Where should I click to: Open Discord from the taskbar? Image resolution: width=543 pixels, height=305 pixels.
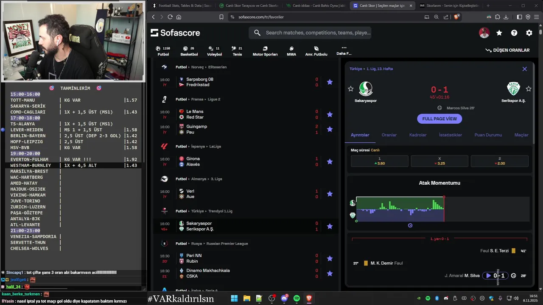coord(284,298)
